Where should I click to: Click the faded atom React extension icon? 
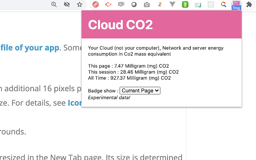(211, 4)
